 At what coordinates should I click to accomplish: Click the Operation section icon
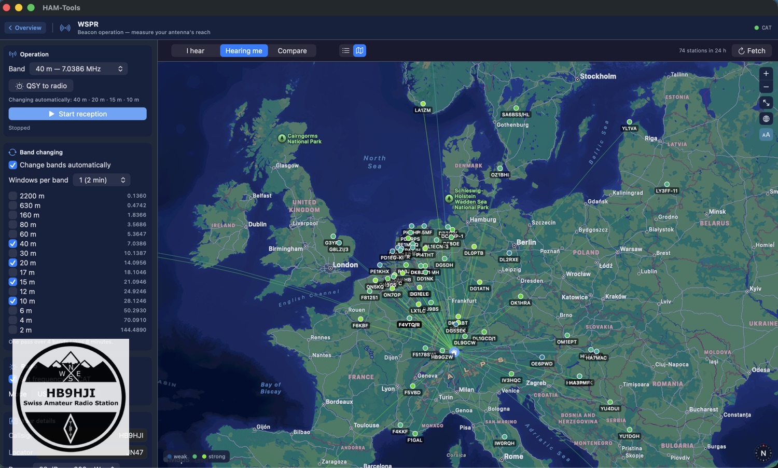12,54
